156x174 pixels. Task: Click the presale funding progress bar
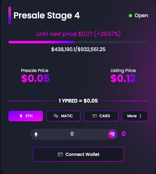[78, 42]
